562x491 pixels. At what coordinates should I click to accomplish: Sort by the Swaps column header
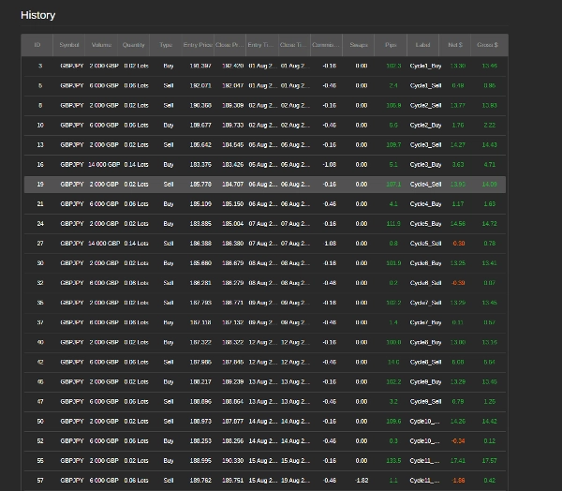click(x=359, y=45)
